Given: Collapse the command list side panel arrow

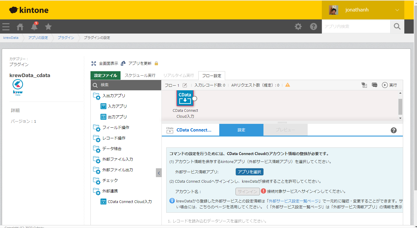Looking at the screenshot, I should (x=159, y=173).
